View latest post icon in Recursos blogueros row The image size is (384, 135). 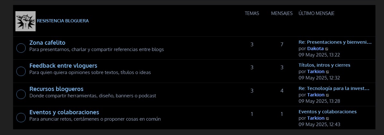(328, 95)
